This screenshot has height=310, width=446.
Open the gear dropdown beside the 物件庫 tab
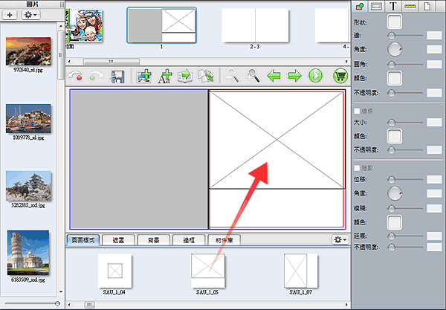(340, 240)
